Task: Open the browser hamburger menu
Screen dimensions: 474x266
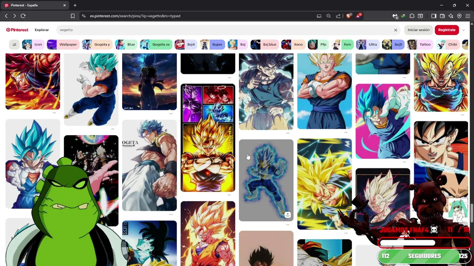Action: 468,16
